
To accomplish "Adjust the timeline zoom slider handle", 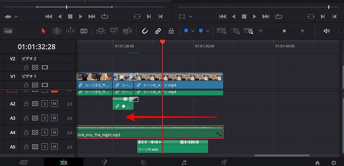I will coord(284,31).
